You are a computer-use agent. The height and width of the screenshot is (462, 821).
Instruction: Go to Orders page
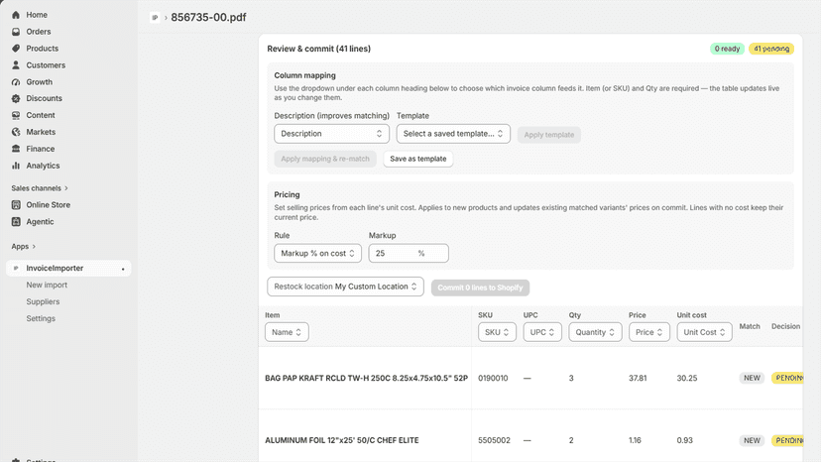point(39,32)
